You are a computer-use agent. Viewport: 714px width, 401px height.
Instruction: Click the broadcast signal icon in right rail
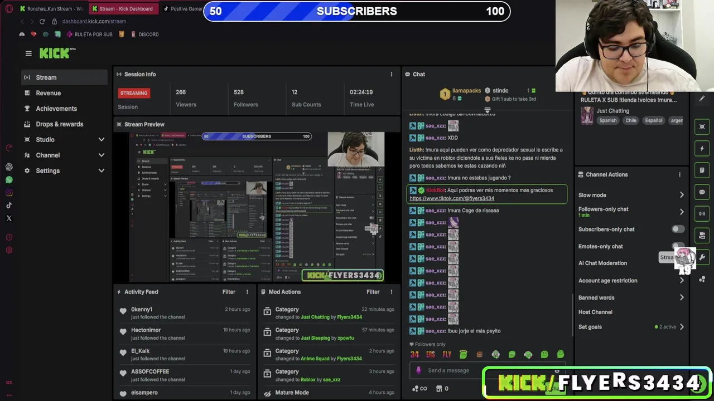pos(702,214)
